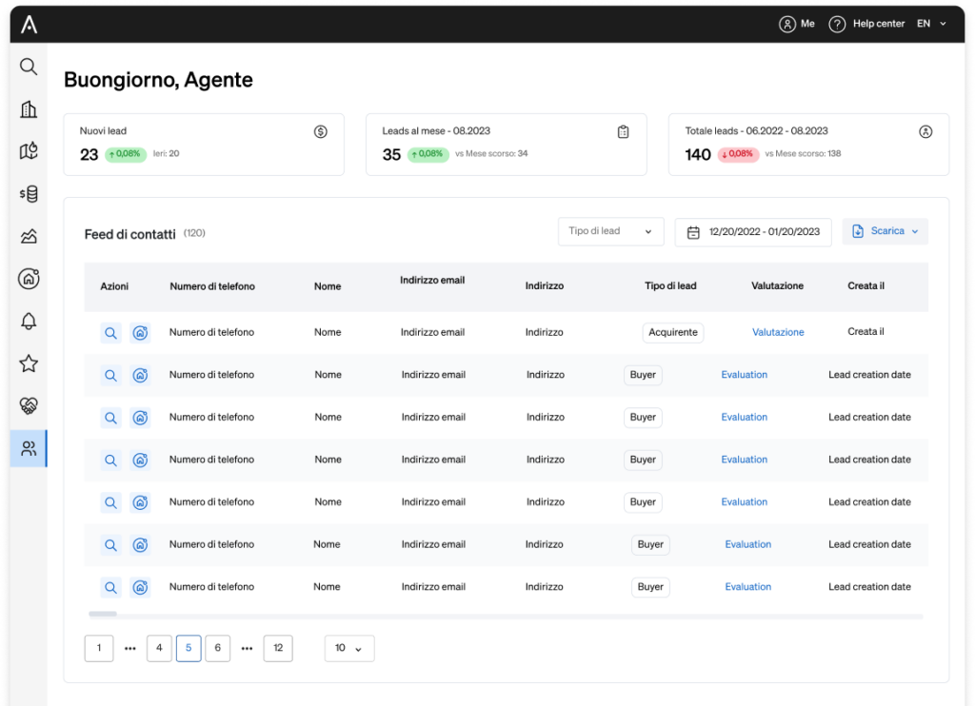Image resolution: width=975 pixels, height=706 pixels.
Task: Click magnifier action in second table row
Action: [110, 376]
